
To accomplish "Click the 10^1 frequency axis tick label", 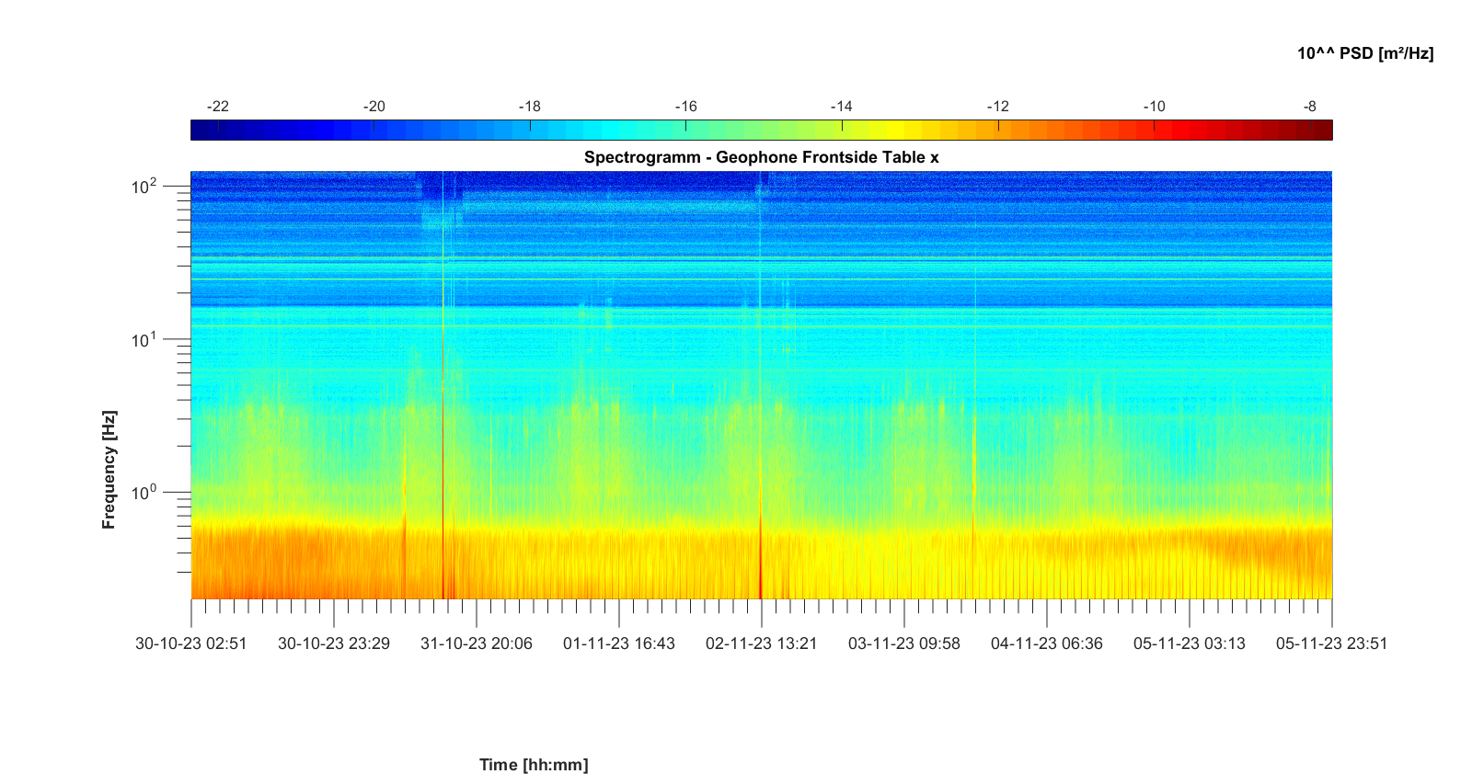I will [144, 339].
